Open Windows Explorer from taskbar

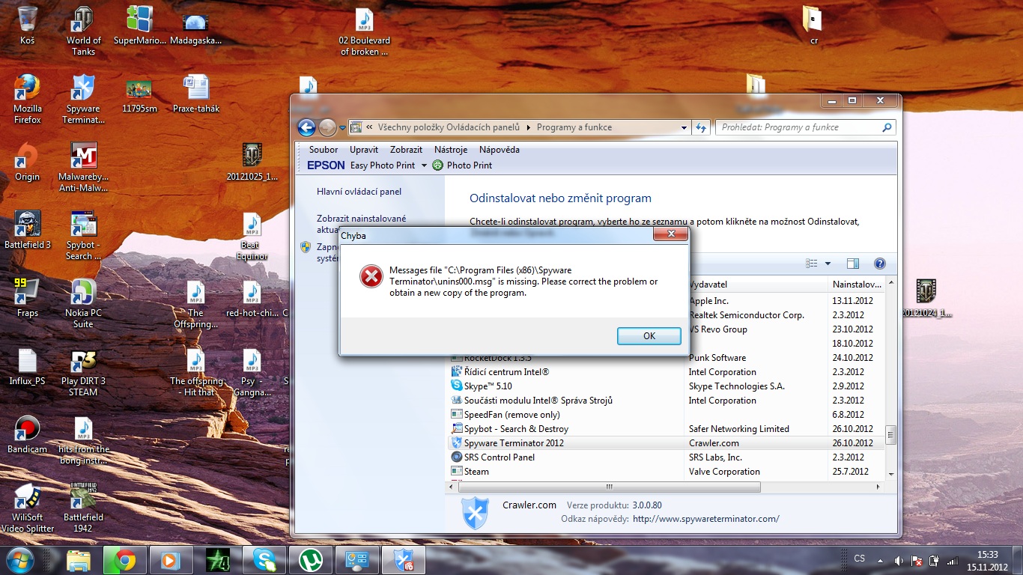click(x=79, y=560)
